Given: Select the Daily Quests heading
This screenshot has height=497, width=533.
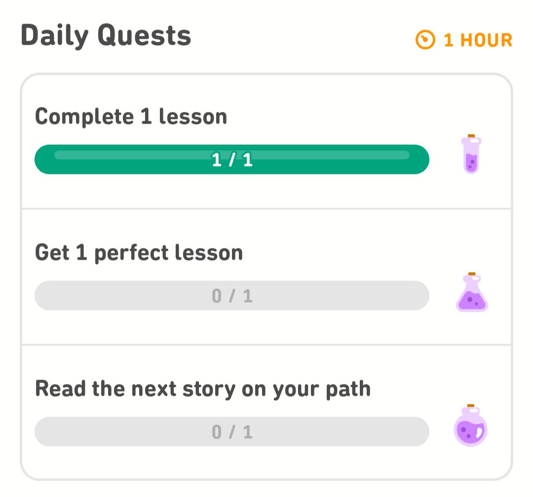Looking at the screenshot, I should [x=106, y=35].
